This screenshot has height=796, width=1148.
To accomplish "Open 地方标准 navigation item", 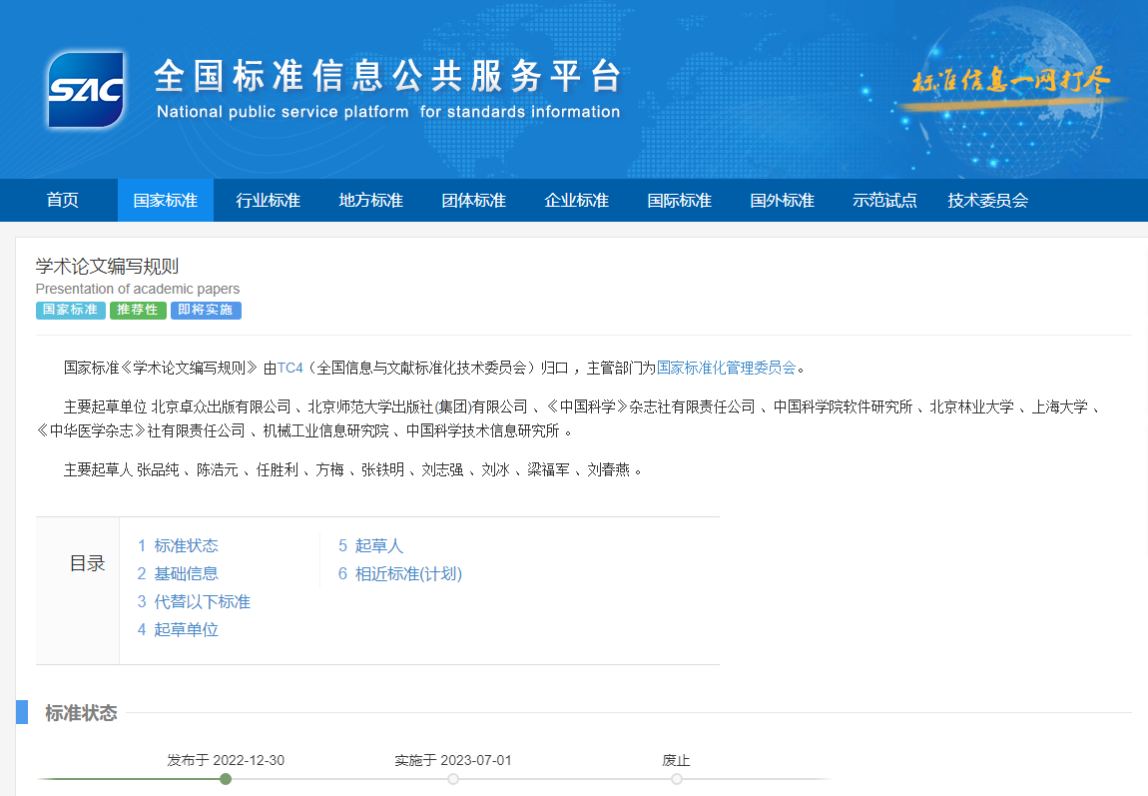I will point(371,200).
